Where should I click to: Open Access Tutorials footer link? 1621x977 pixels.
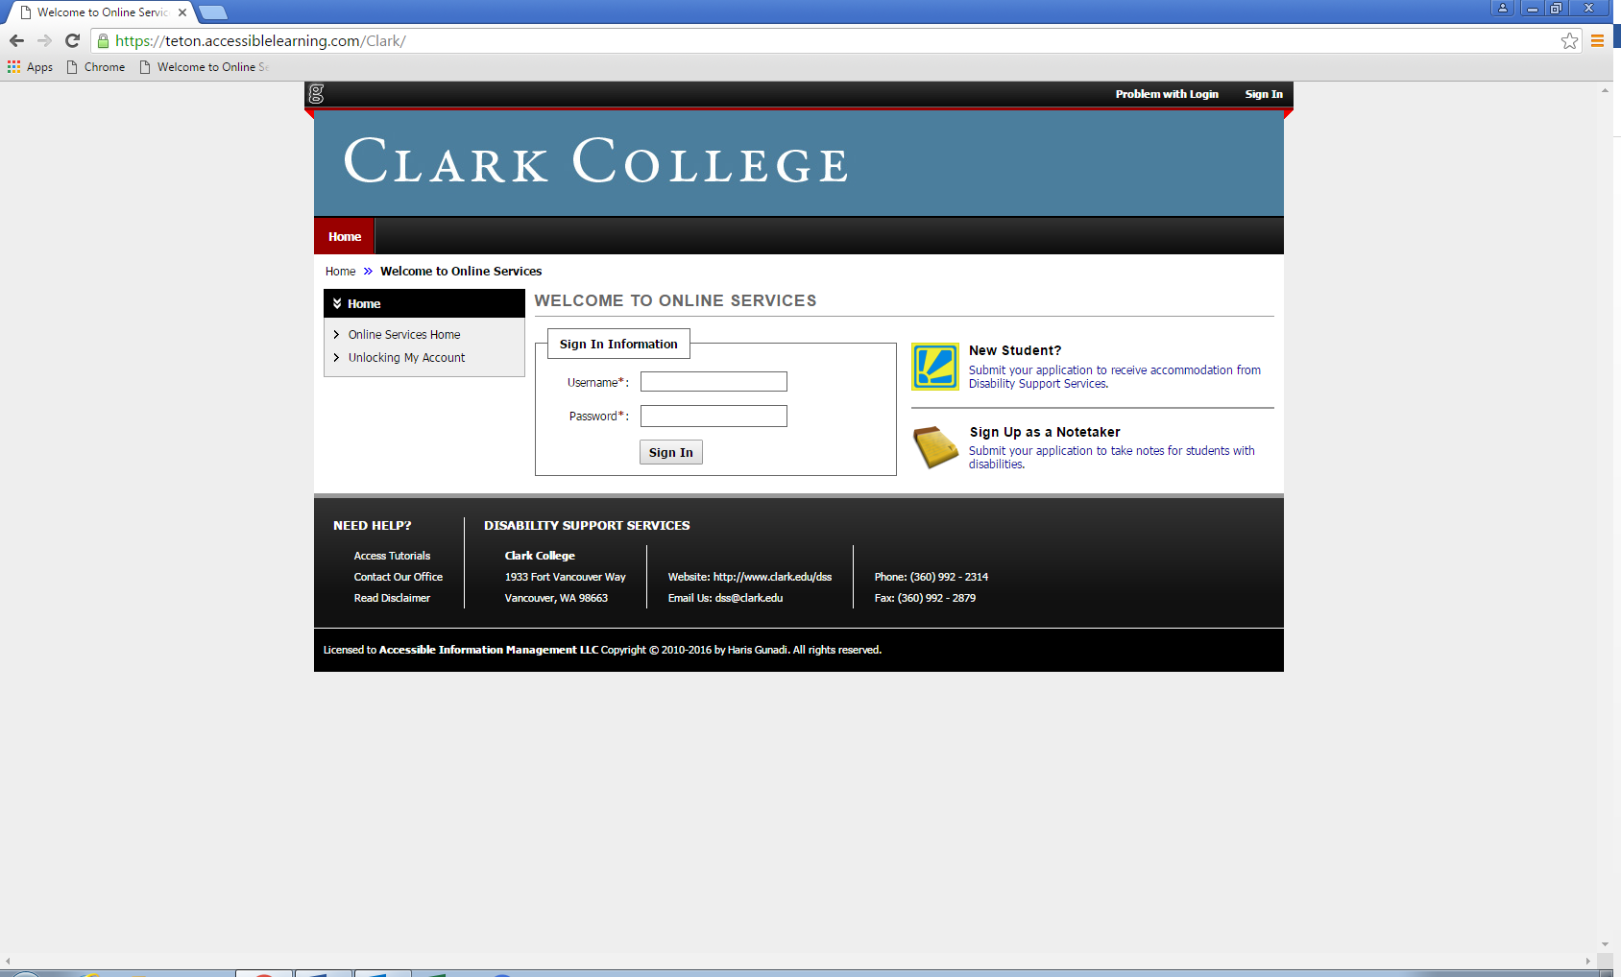click(392, 556)
